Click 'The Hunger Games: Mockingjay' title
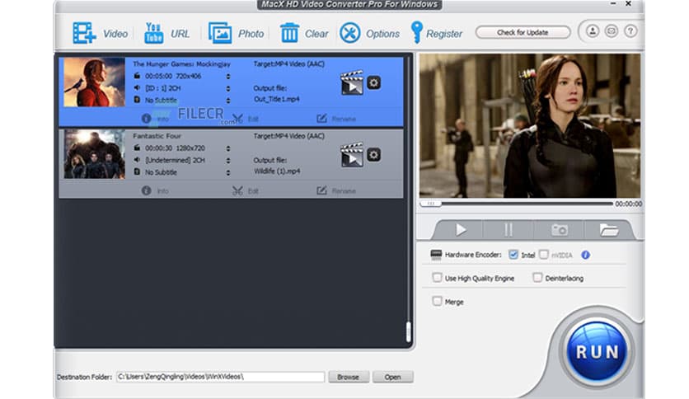 point(181,64)
